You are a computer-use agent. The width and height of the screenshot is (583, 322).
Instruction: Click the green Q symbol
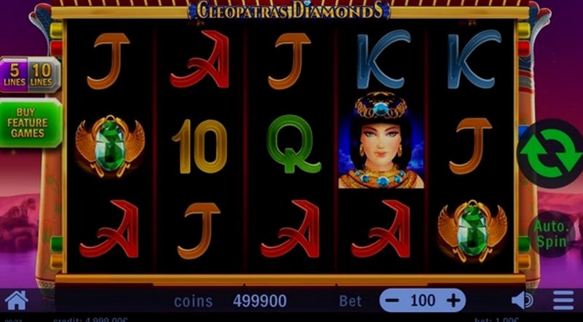[x=294, y=144]
